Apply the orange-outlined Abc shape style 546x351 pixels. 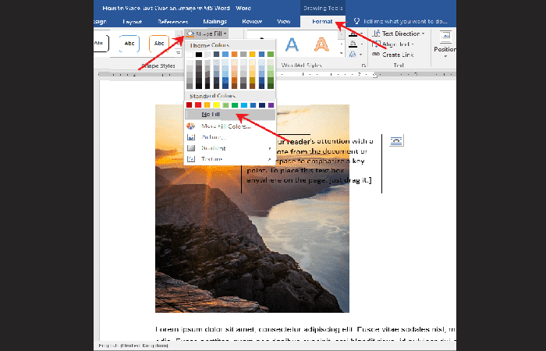pyautogui.click(x=159, y=44)
